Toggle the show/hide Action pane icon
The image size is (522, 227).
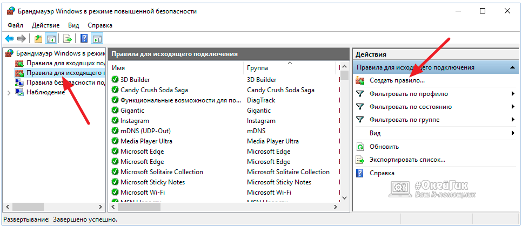[97, 39]
